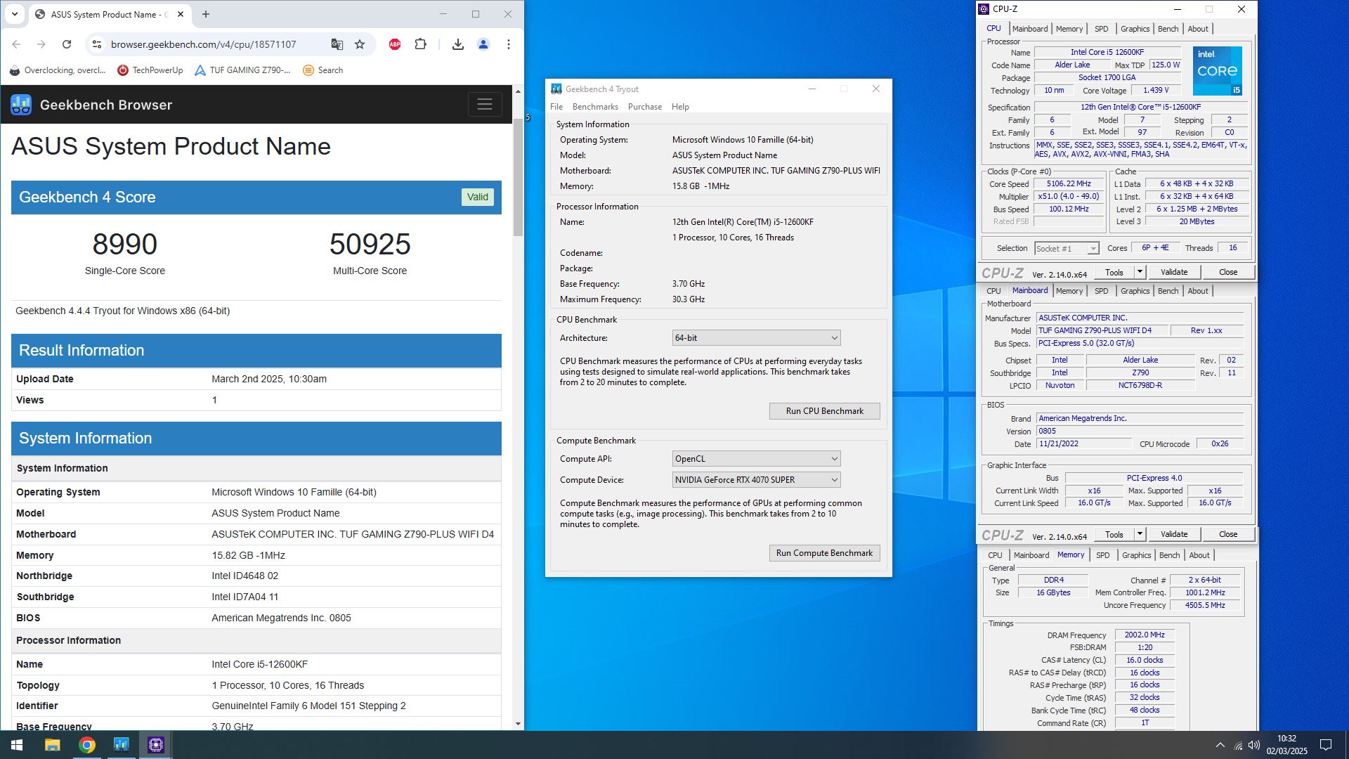Viewport: 1349px width, 759px height.
Task: Open the Chrome extensions puzzle icon
Action: (420, 44)
